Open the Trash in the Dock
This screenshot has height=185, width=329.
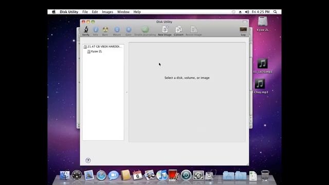pyautogui.click(x=265, y=175)
